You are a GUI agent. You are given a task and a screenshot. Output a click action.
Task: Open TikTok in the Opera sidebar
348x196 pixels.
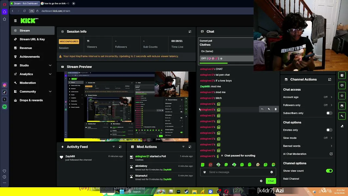click(4, 92)
